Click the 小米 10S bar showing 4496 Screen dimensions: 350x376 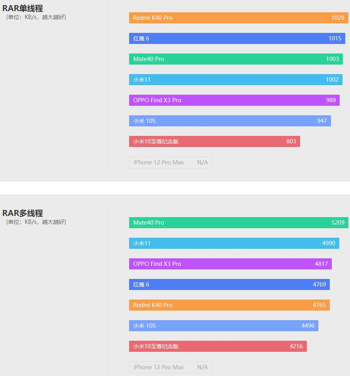(x=224, y=326)
